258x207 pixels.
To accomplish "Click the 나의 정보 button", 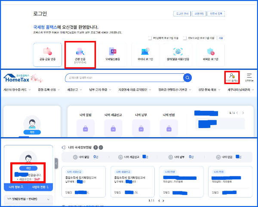I will click(x=16, y=187).
